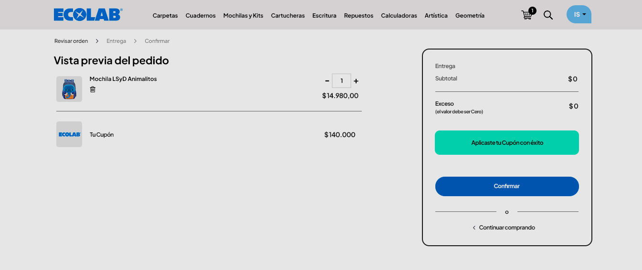The image size is (642, 270).
Task: Click the Ecolab logo in header
Action: [88, 15]
